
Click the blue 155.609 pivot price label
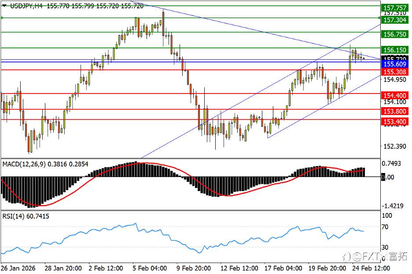395,64
